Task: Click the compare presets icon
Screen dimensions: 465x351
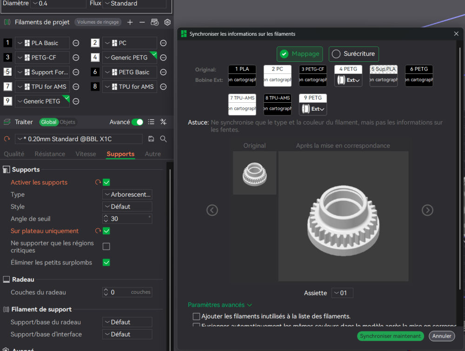Action: pyautogui.click(x=163, y=122)
